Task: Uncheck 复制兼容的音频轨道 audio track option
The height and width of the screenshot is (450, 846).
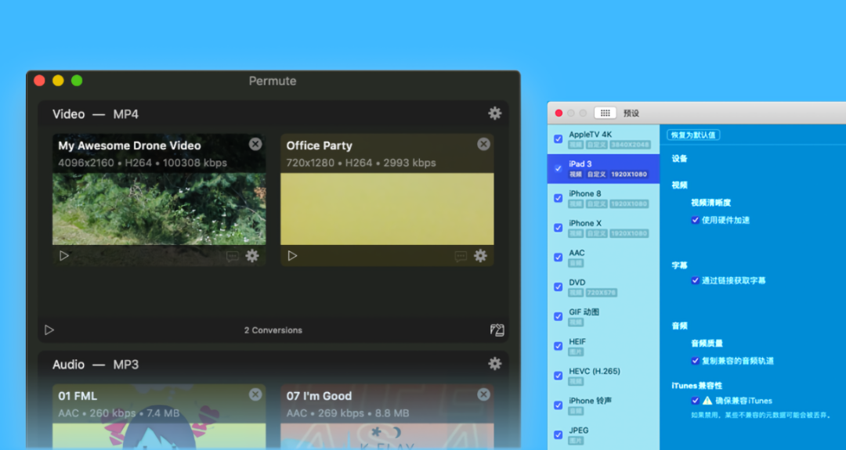Action: [695, 361]
